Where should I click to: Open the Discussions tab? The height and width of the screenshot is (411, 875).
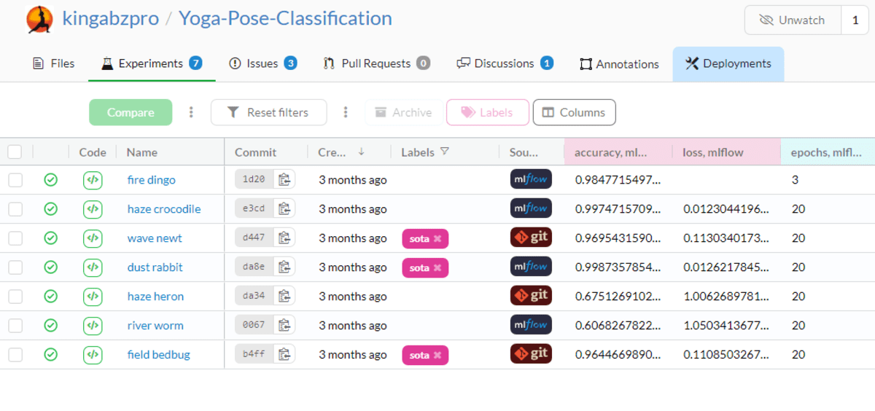(x=505, y=63)
